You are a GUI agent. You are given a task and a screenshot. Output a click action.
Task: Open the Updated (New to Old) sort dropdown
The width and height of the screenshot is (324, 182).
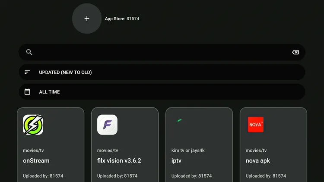pos(162,72)
